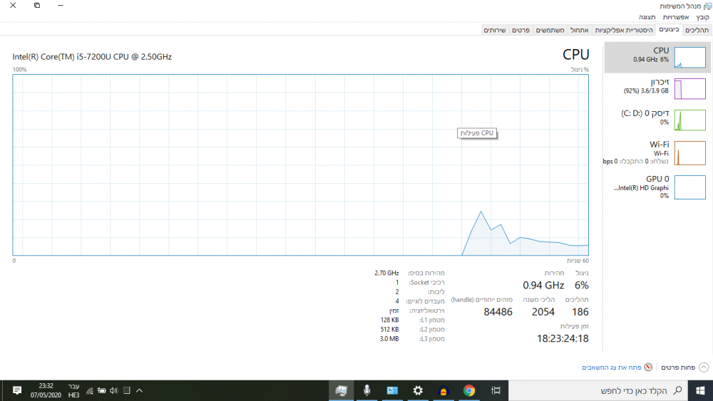Click the main CPU activity graph
The width and height of the screenshot is (713, 401).
(x=301, y=165)
